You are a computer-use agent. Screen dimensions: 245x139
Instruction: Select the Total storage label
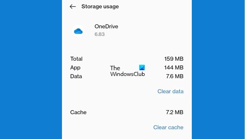point(76,59)
